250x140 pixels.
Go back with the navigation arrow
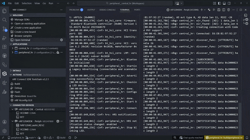coord(68,3)
